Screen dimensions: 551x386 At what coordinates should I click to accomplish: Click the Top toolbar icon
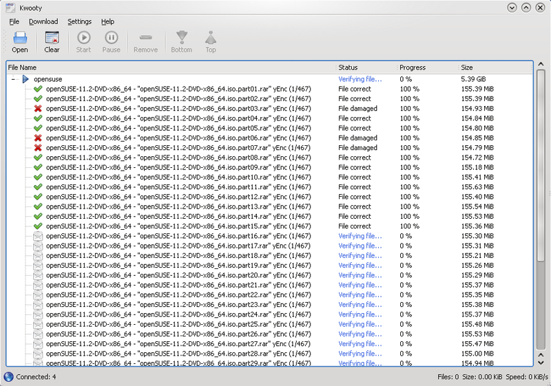pos(211,38)
